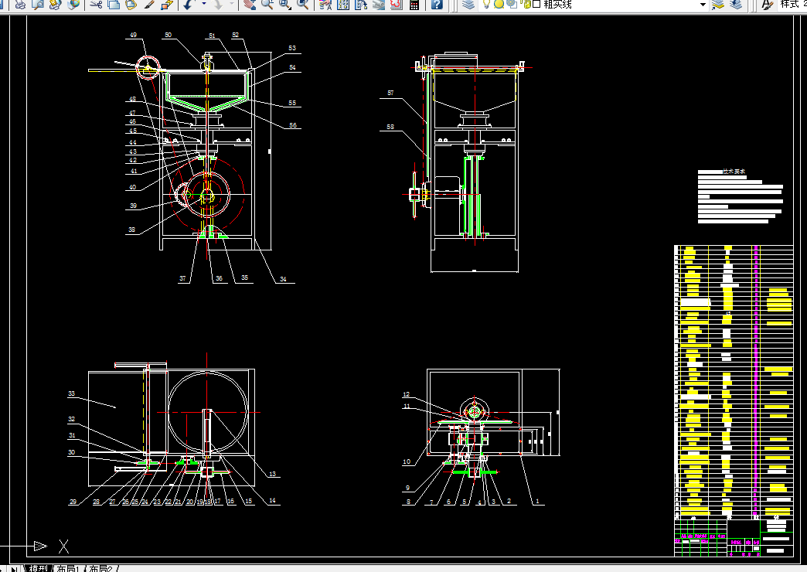Click part label 57 in the side view

pyautogui.click(x=390, y=94)
